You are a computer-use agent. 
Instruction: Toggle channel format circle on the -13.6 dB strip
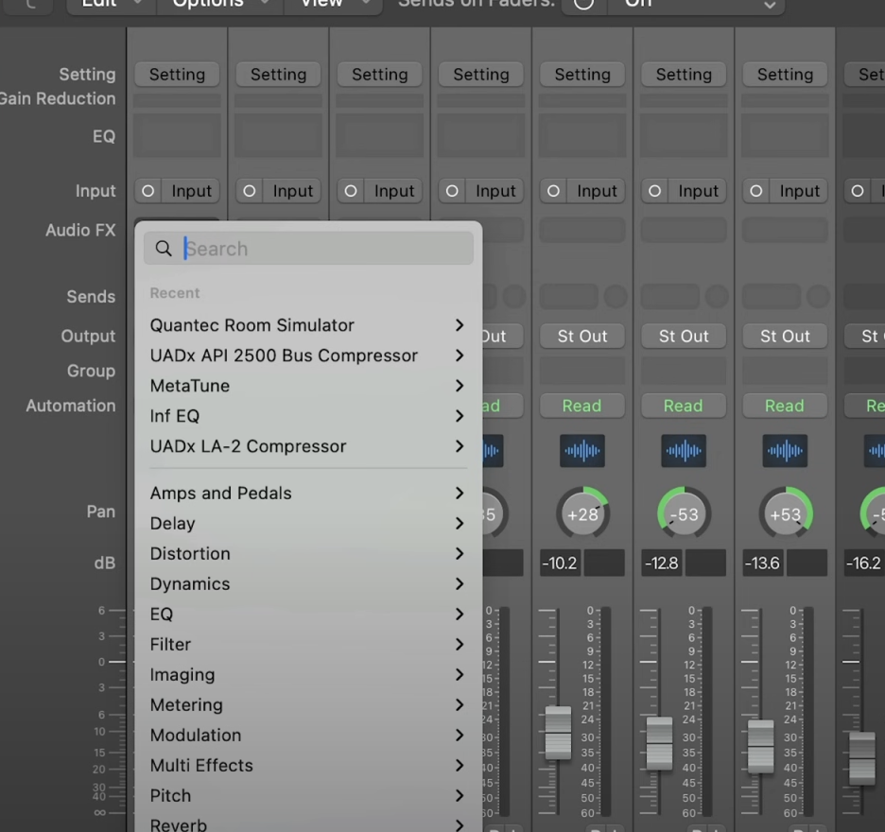755,191
